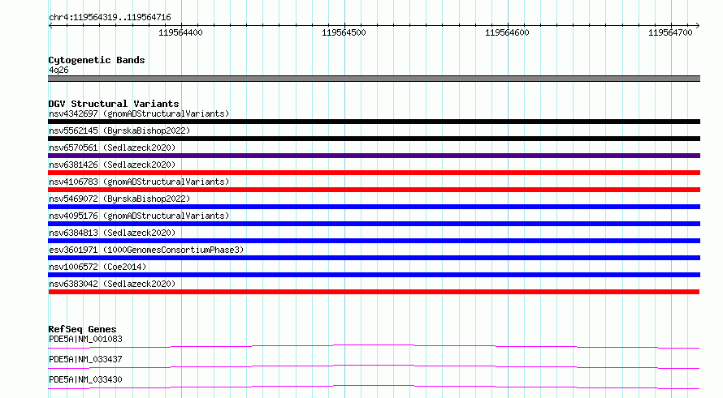Open transcript label PDE5A|NM_001083

[x=85, y=339]
